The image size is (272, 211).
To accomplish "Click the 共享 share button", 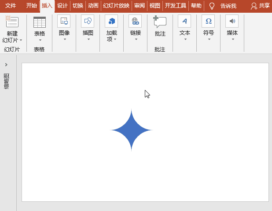I will tap(260, 6).
